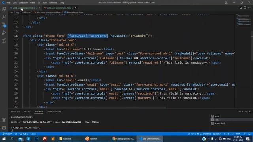Open the Windows Start menu
253x142 pixels.
pyautogui.click(x=4, y=138)
